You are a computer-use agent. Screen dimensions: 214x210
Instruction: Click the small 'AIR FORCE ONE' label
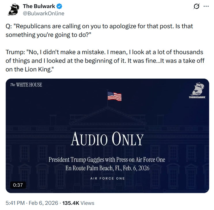(107, 178)
